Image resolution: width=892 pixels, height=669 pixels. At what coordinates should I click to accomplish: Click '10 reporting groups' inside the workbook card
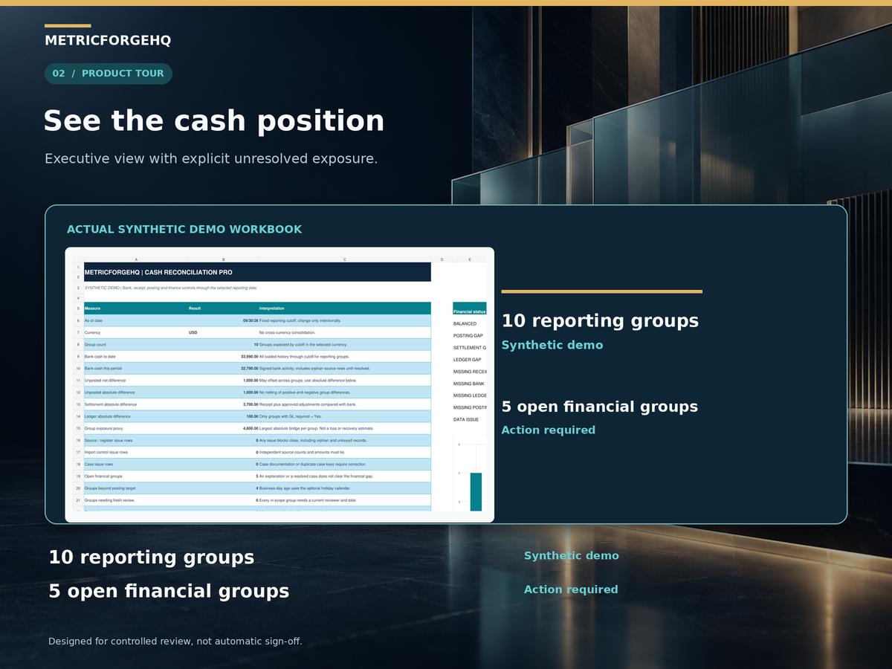pos(600,320)
